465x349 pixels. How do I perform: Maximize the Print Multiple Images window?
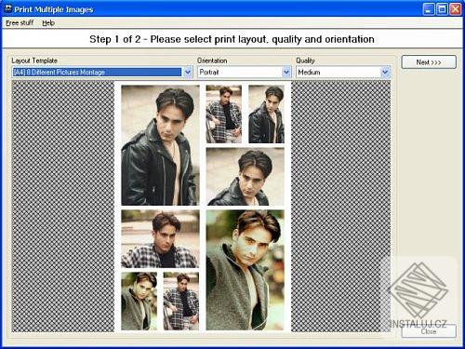[442, 9]
